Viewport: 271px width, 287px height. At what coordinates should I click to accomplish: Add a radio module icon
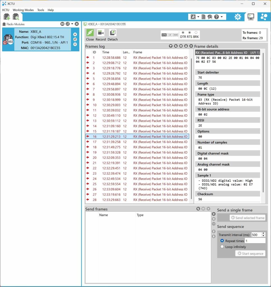point(7,17)
